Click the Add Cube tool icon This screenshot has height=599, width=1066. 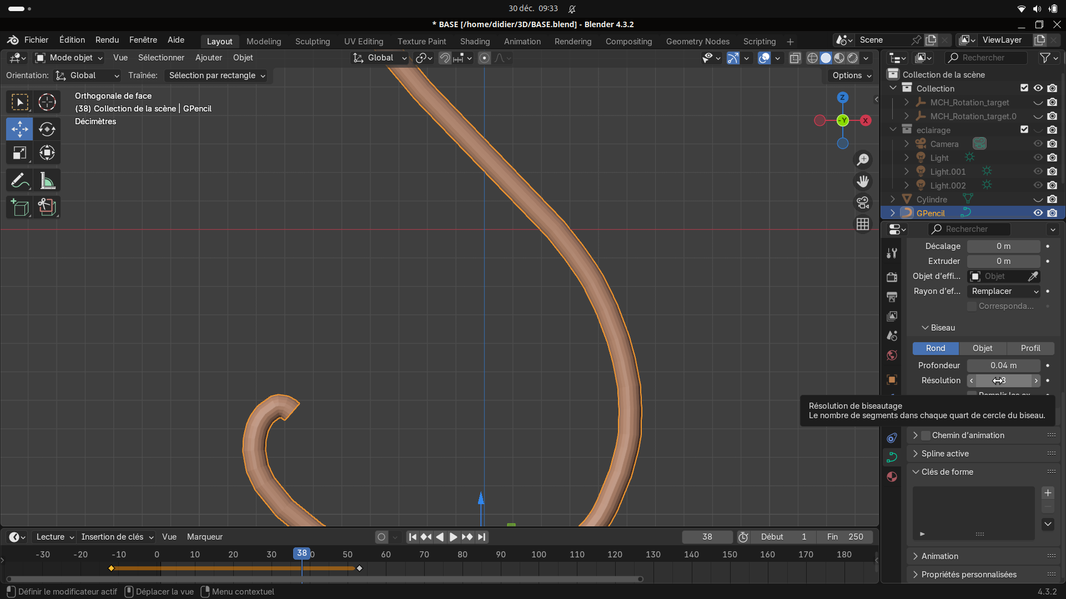click(20, 207)
